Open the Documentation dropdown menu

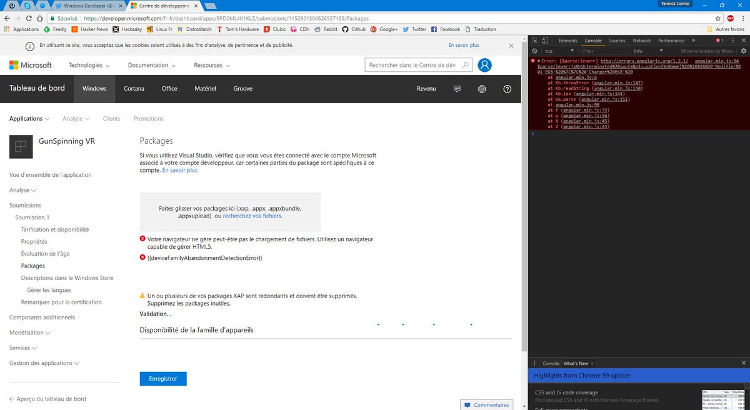[152, 65]
